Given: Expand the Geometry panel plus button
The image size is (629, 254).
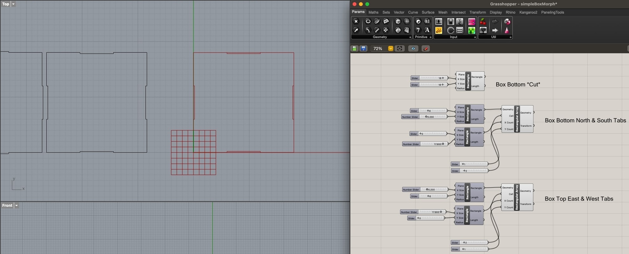Looking at the screenshot, I should [410, 37].
